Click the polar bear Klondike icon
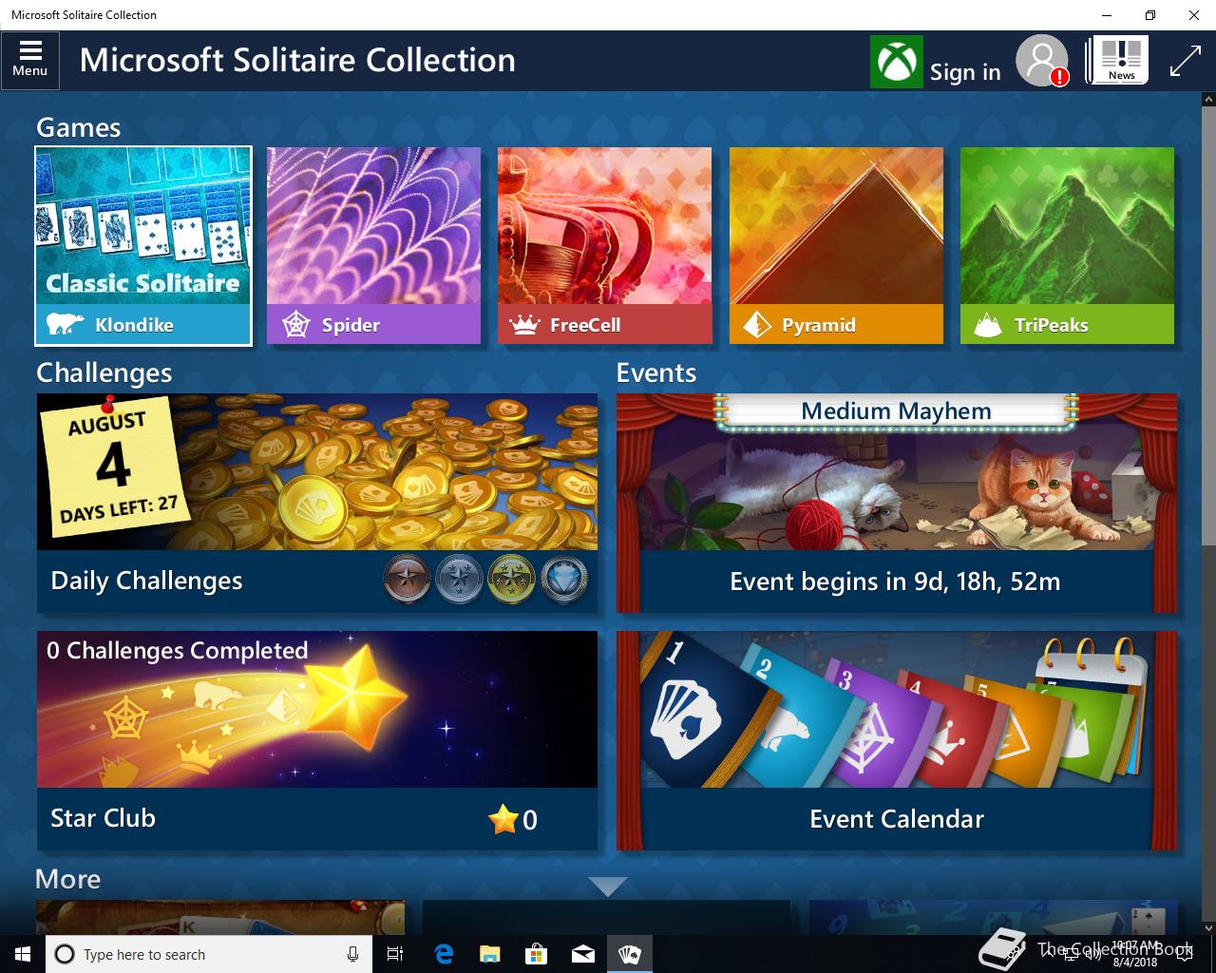 [65, 325]
